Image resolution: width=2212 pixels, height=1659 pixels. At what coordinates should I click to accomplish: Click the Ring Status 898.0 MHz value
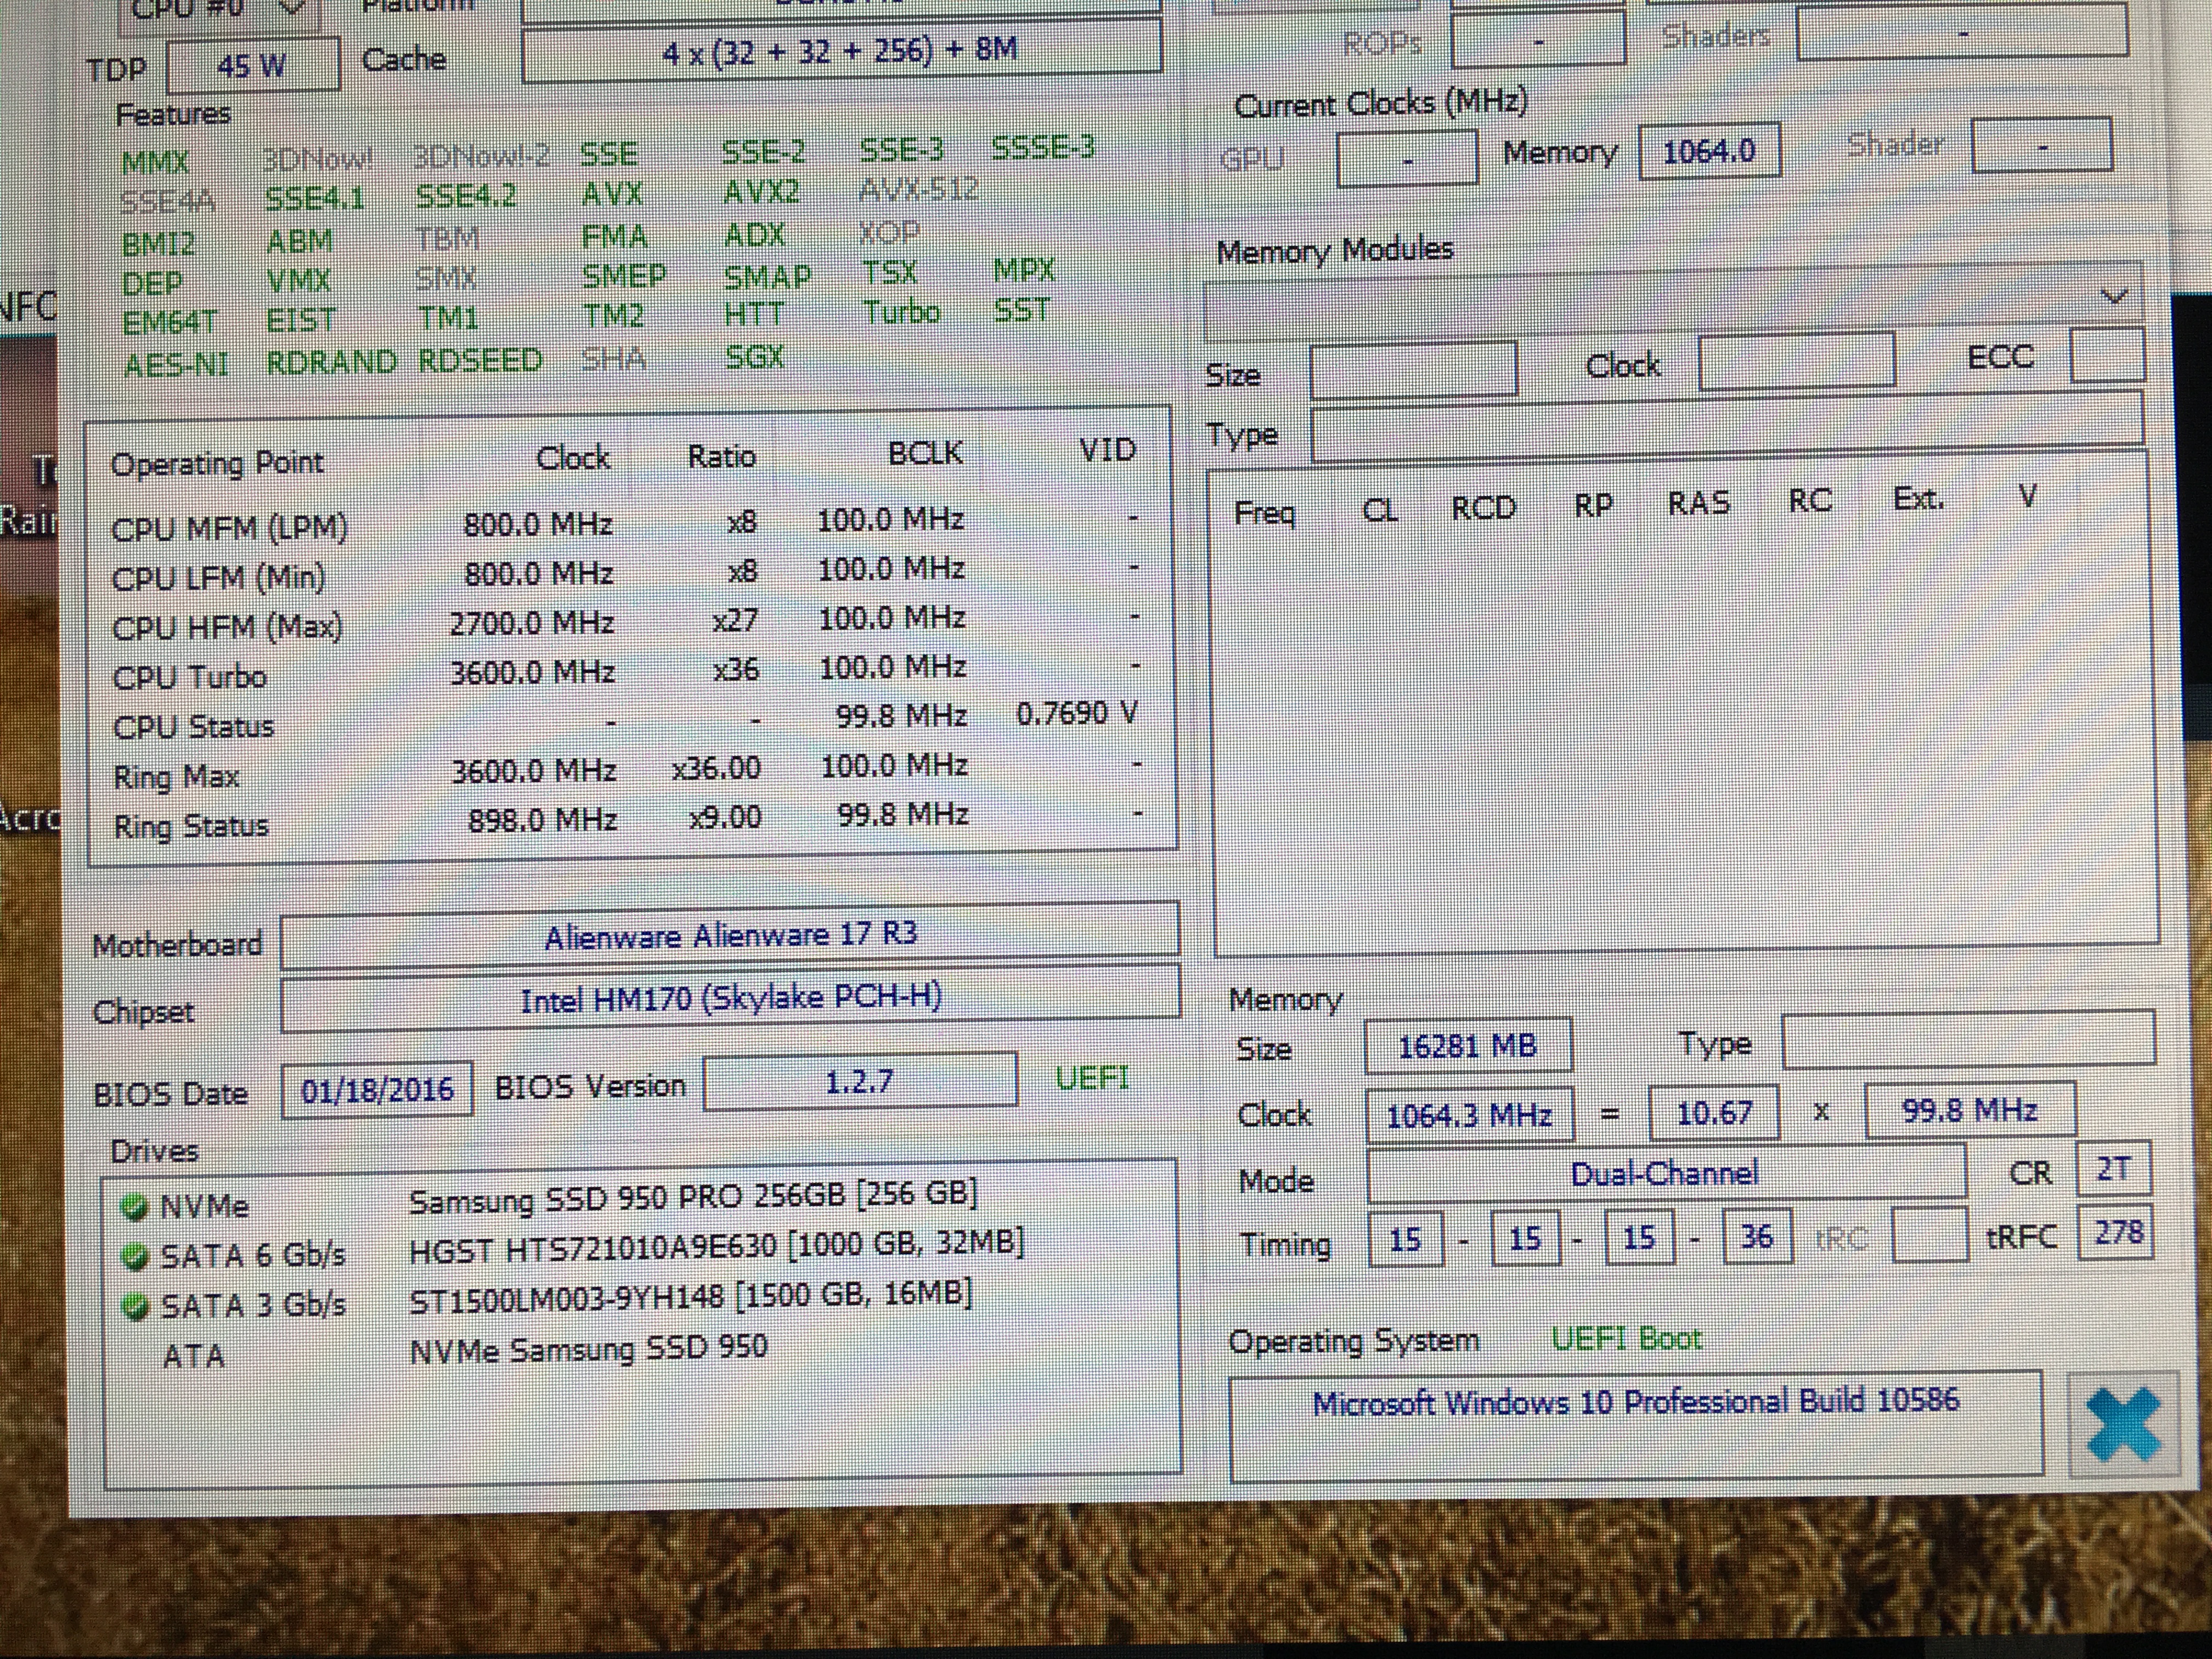[542, 820]
